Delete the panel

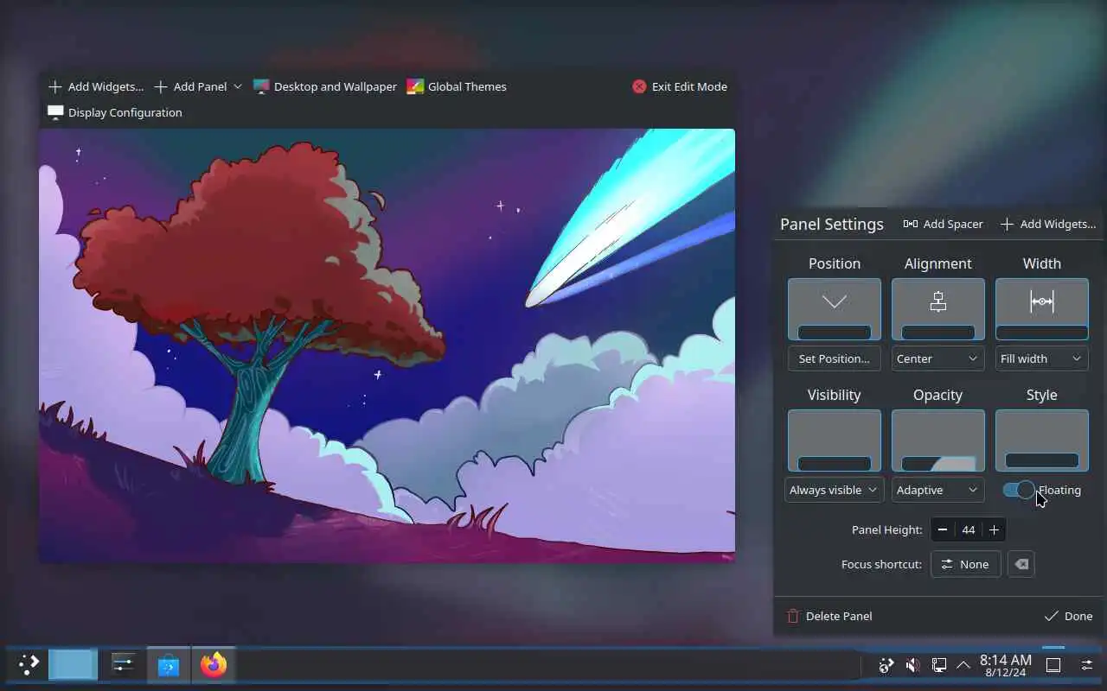829,616
